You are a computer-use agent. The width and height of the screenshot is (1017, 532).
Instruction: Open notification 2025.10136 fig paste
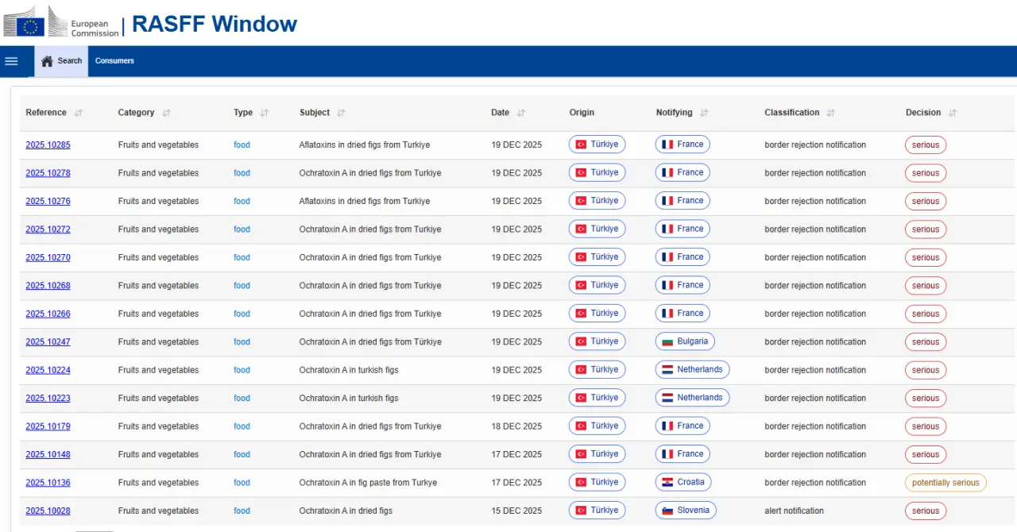click(x=48, y=483)
